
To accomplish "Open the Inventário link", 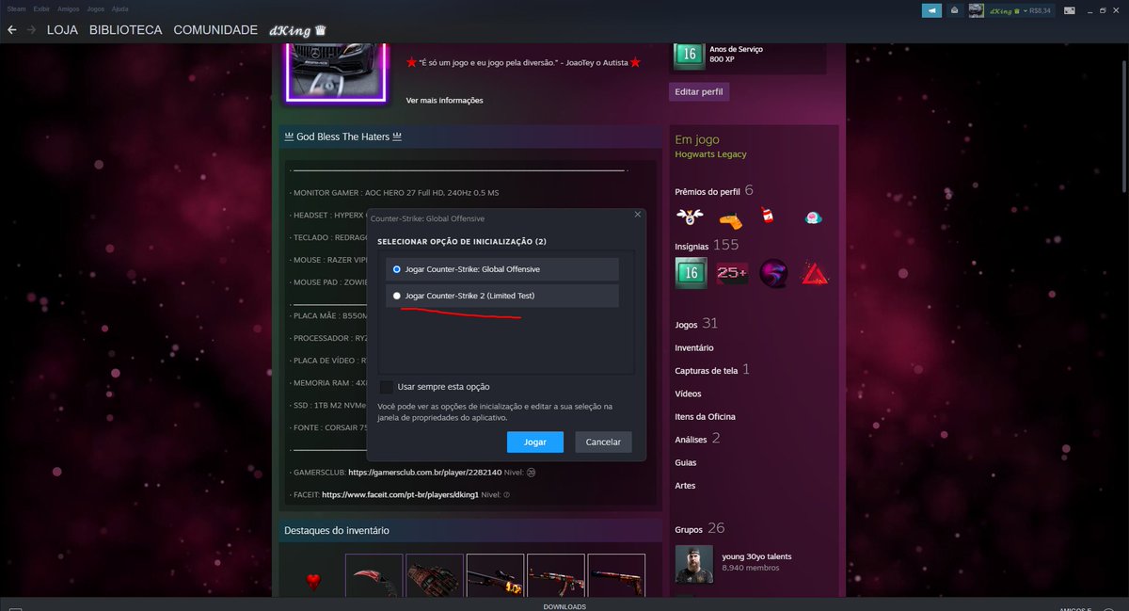I will (x=694, y=348).
